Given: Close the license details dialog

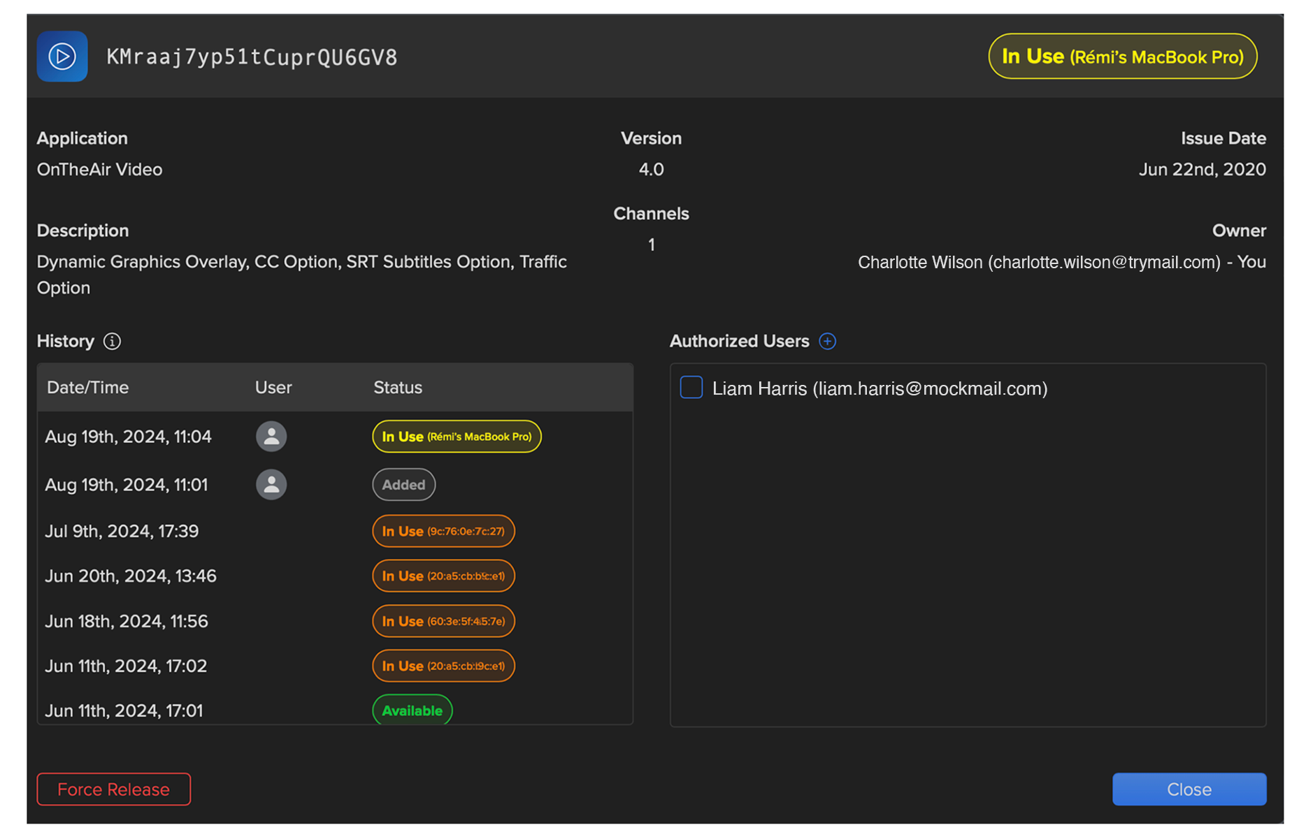Looking at the screenshot, I should click(x=1189, y=789).
